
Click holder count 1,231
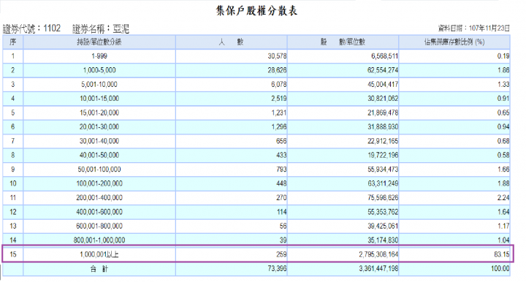point(279,113)
